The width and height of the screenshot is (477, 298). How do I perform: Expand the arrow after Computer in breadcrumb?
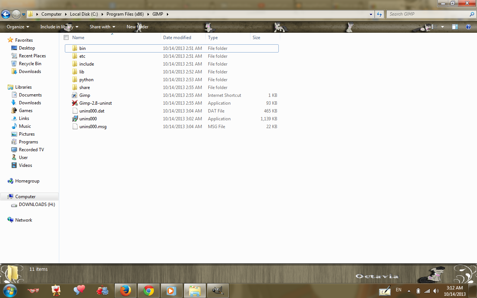(66, 14)
